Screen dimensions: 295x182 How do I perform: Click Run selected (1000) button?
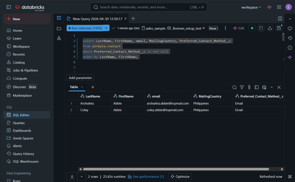[85, 28]
